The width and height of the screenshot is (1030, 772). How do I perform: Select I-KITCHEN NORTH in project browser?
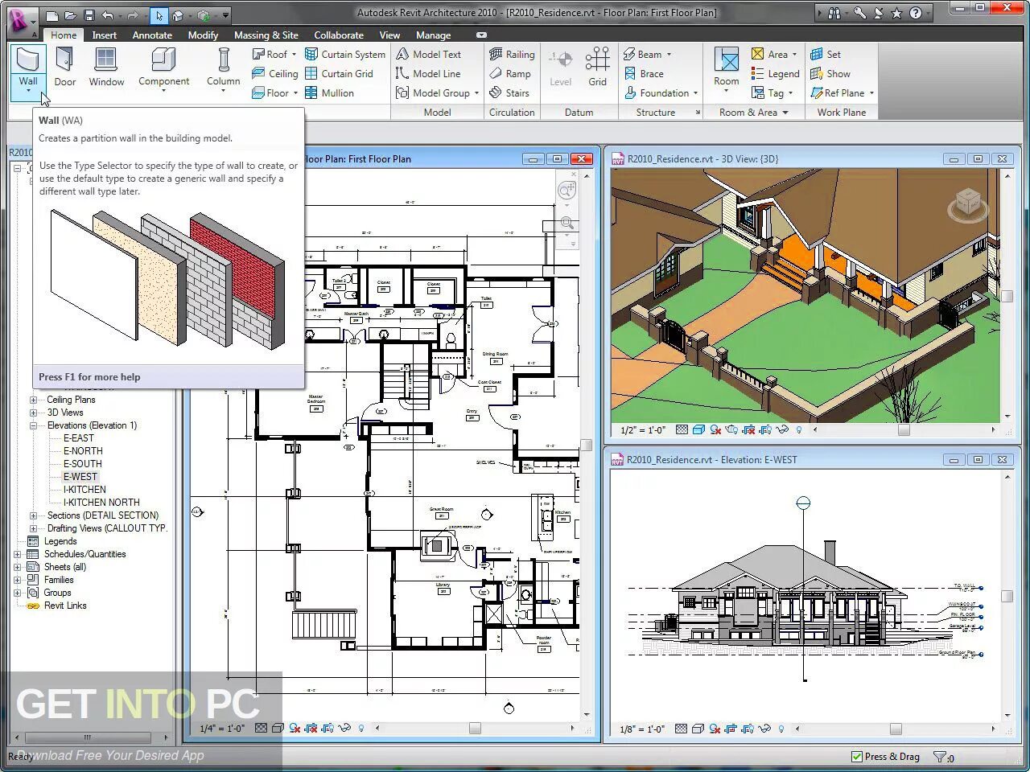(x=101, y=503)
